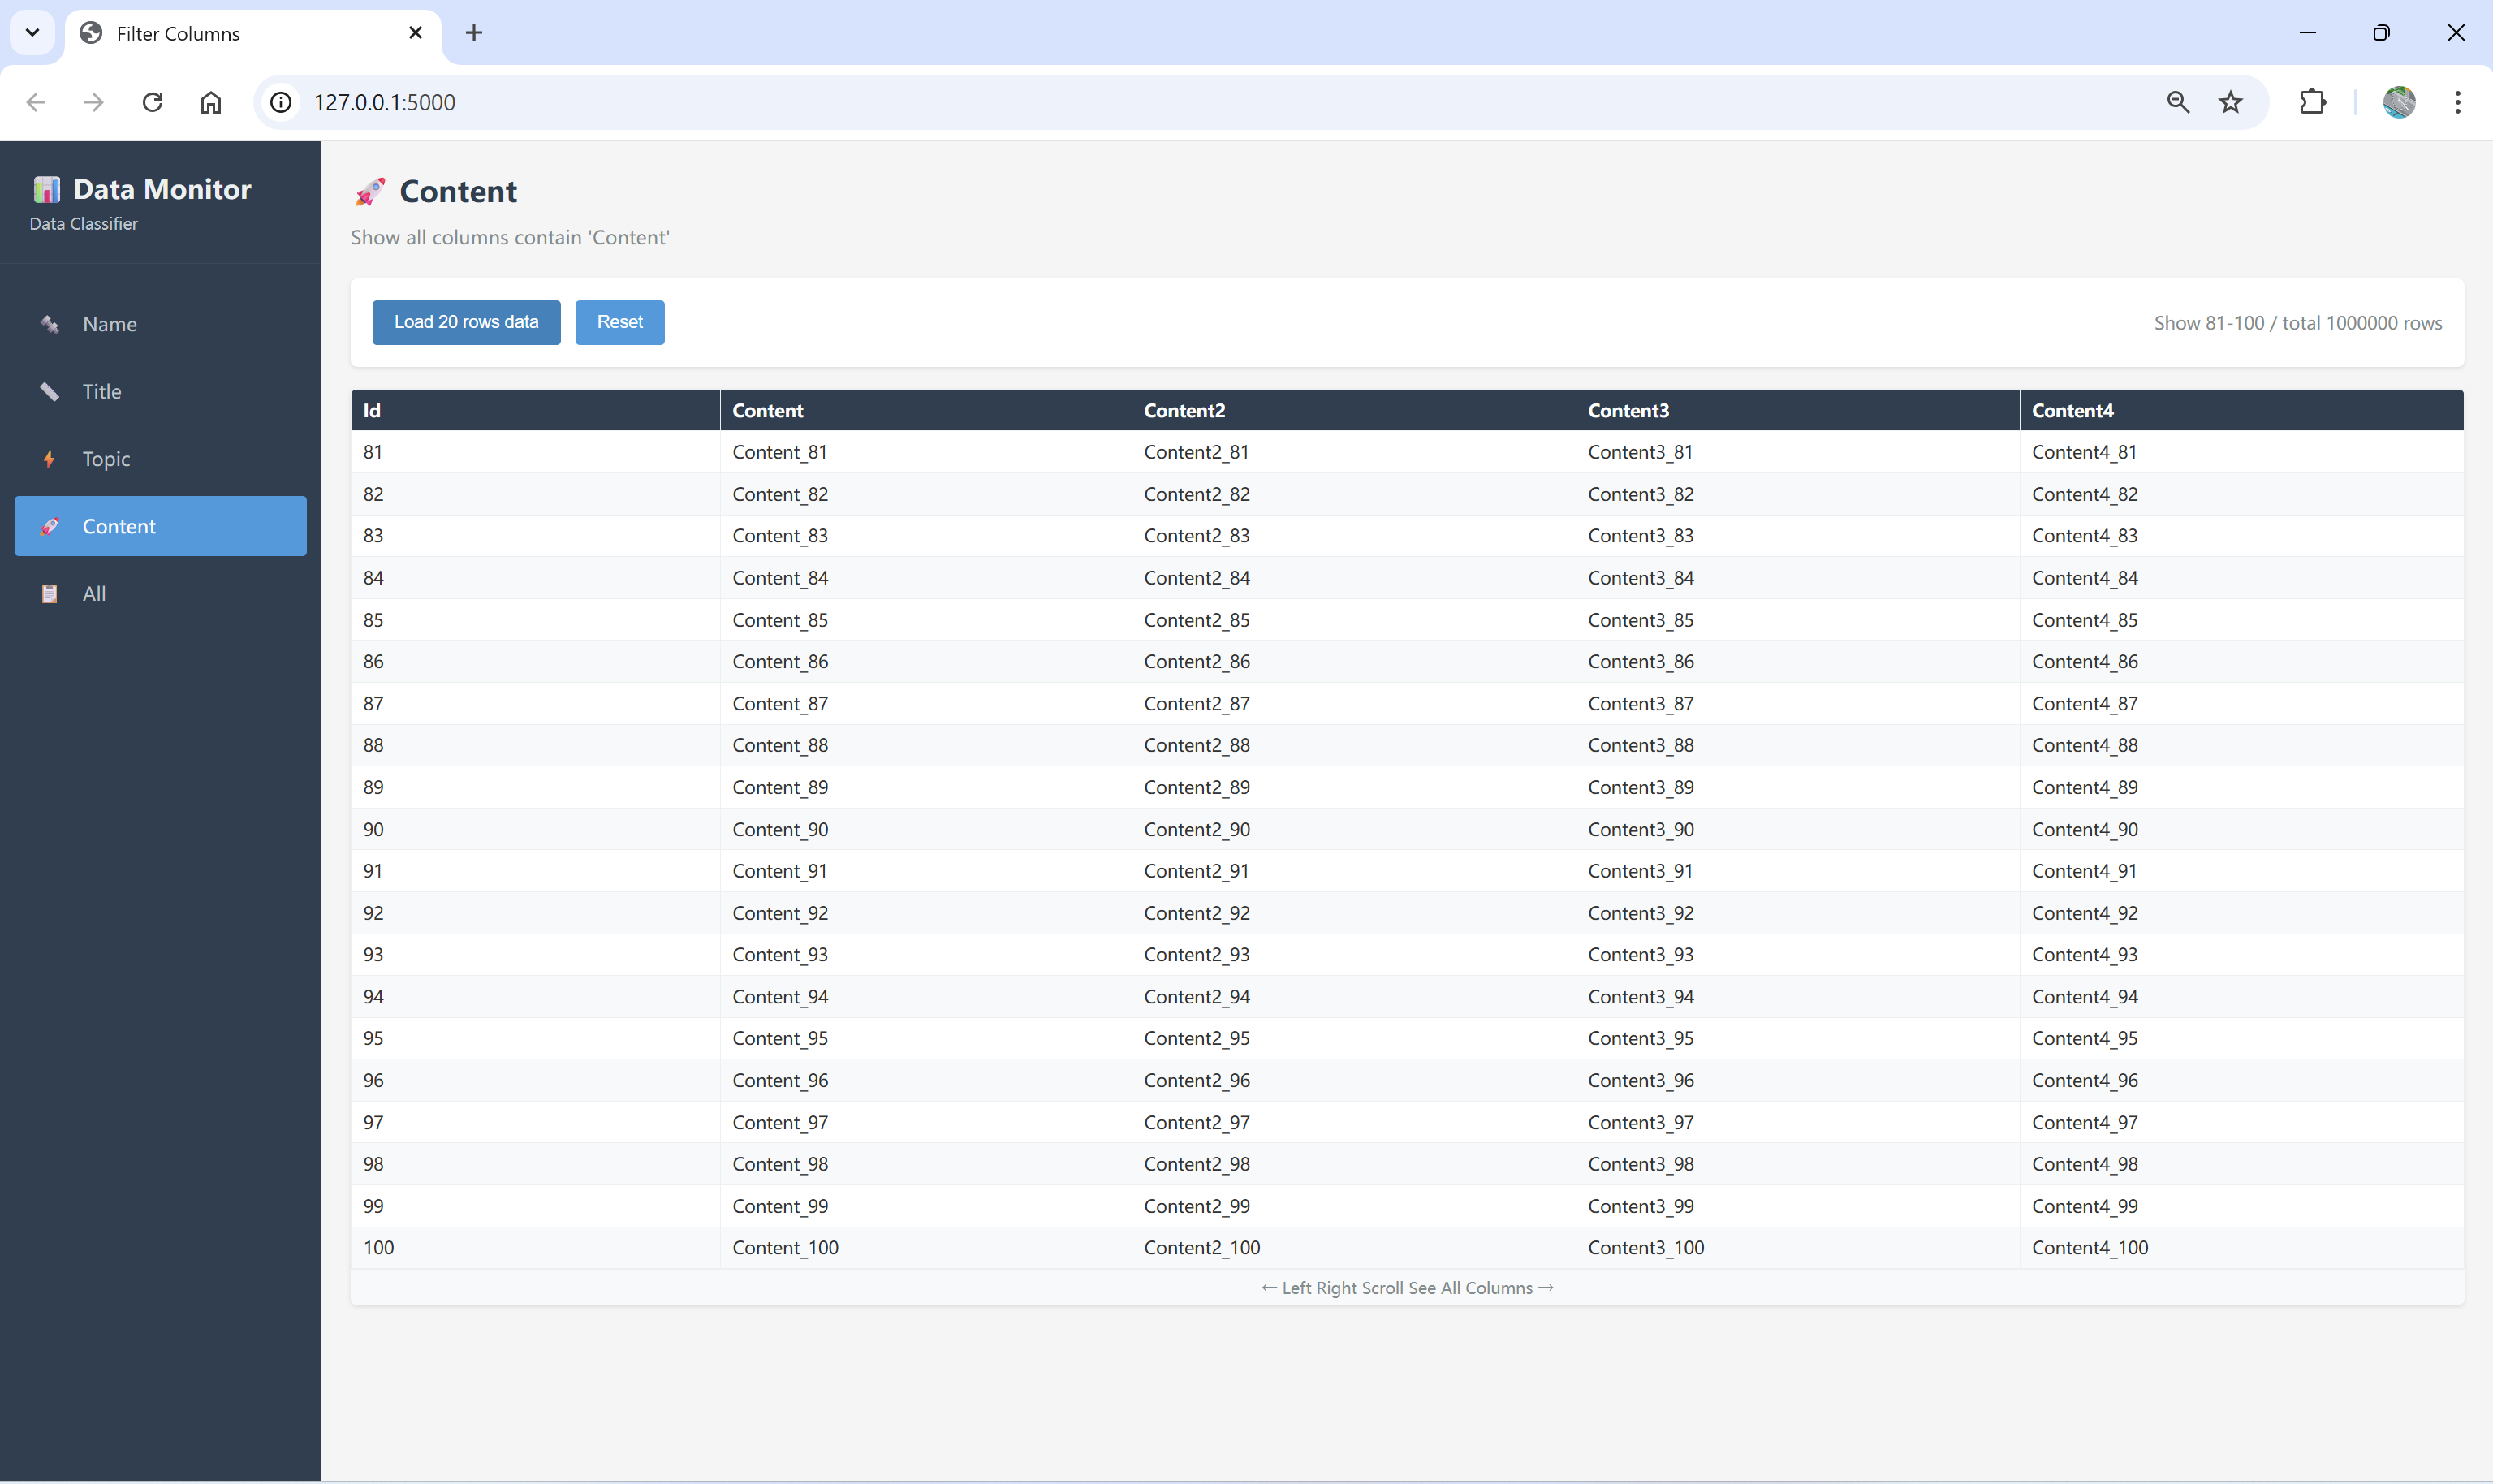Click the clipboard icon next to All
2493x1484 pixels.
coord(49,594)
